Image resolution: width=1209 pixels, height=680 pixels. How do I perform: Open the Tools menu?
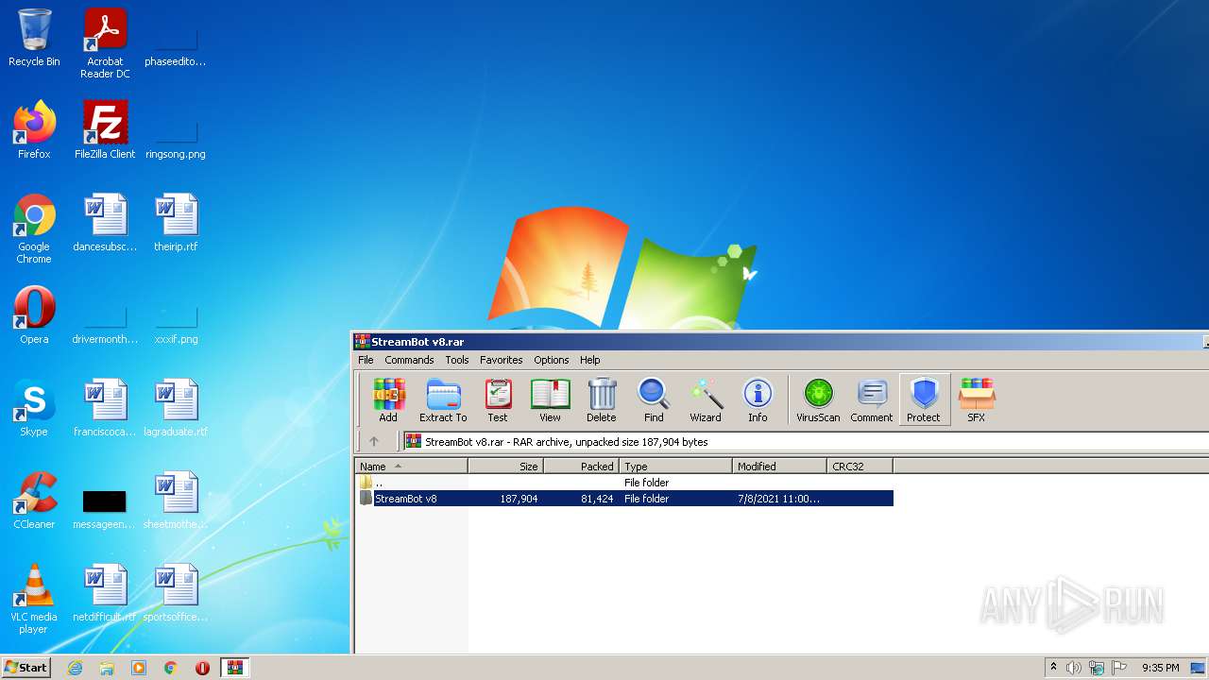(457, 360)
